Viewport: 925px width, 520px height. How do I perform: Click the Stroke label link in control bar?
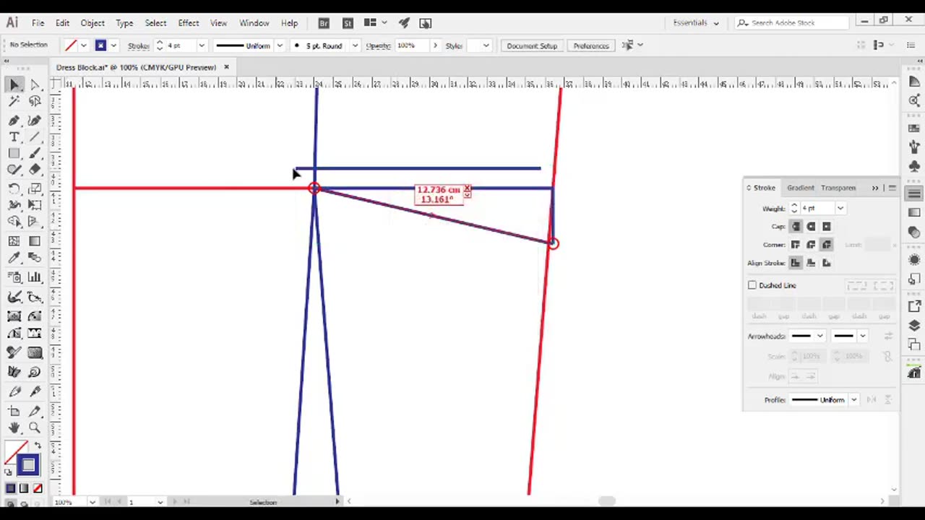(x=139, y=46)
